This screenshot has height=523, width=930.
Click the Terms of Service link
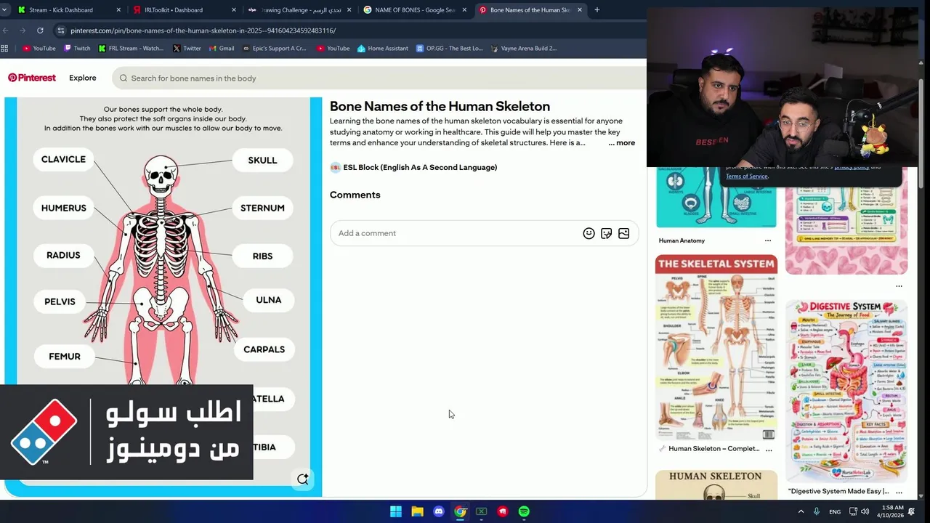click(747, 177)
